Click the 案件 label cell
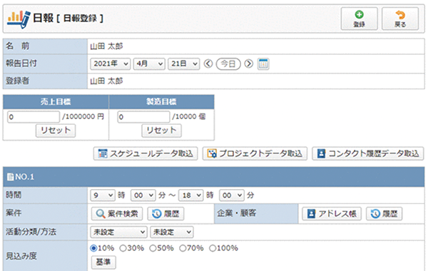 click(x=46, y=214)
